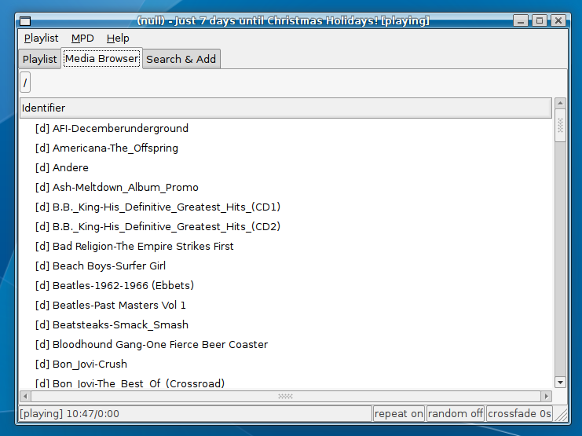Maximize the player window
Screen dimensions: 582x436
click(540, 20)
